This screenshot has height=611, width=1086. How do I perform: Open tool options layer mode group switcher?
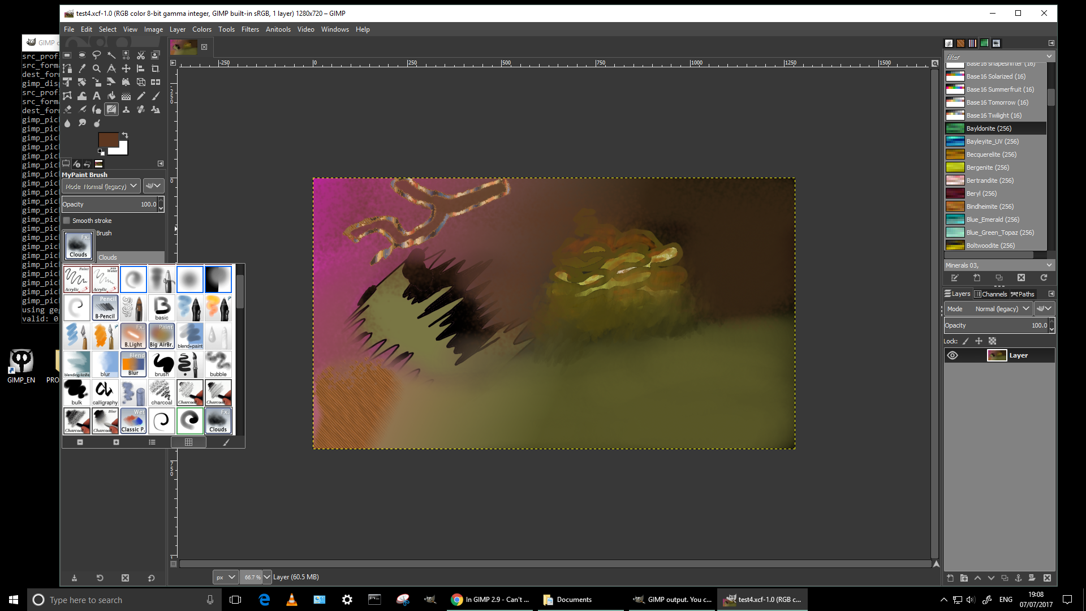(153, 186)
